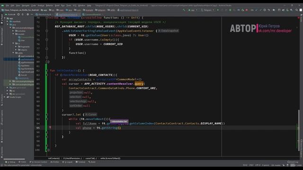
Task: Expand the Gradle Scripts node
Action: (5, 97)
